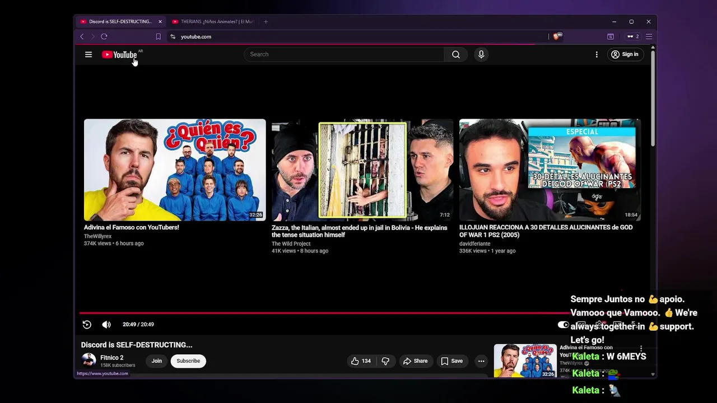Toggle the autoplay switch in the player

(564, 325)
